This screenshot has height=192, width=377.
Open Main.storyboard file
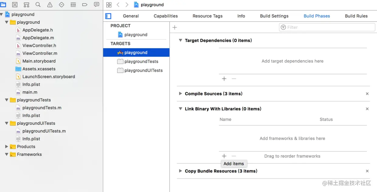[x=39, y=61]
